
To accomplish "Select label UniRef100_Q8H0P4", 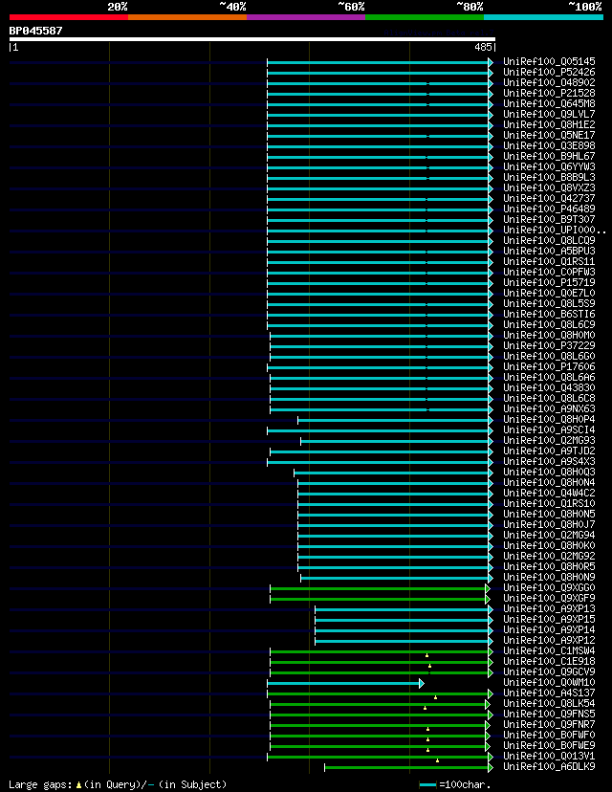I will coord(549,419).
